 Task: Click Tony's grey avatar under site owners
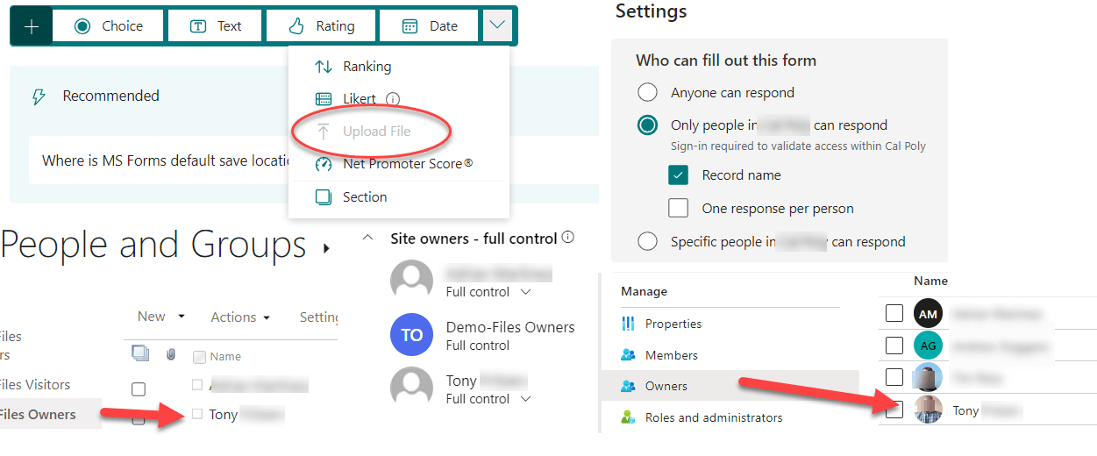(x=411, y=388)
